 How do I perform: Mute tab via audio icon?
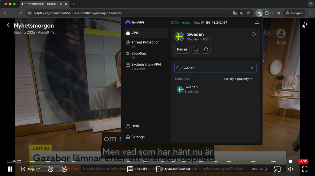61,4
